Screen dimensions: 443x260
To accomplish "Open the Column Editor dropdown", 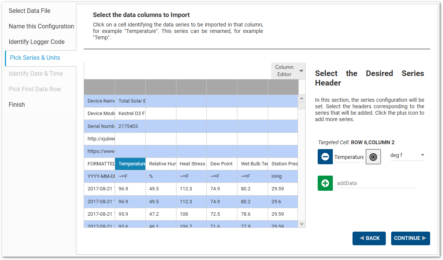I will point(288,71).
